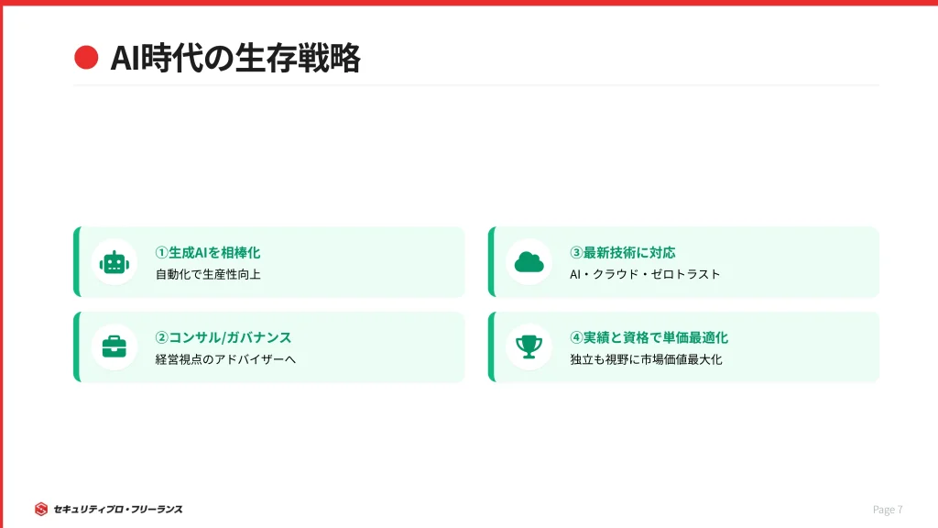Viewport: 938px width, 528px height.
Task: Click the heading ②コンサル/ガバナンス
Action: point(224,337)
